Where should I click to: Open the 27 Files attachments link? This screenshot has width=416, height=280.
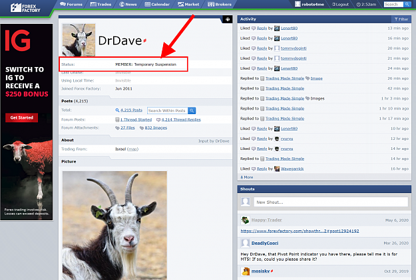click(x=128, y=127)
